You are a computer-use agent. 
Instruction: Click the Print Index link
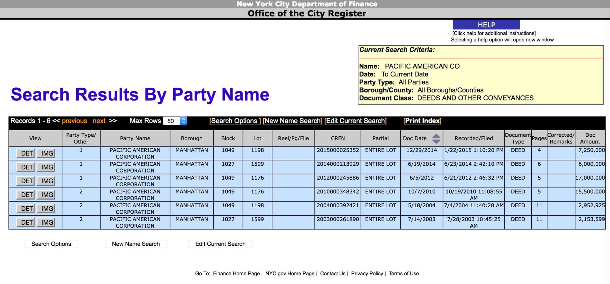422,121
